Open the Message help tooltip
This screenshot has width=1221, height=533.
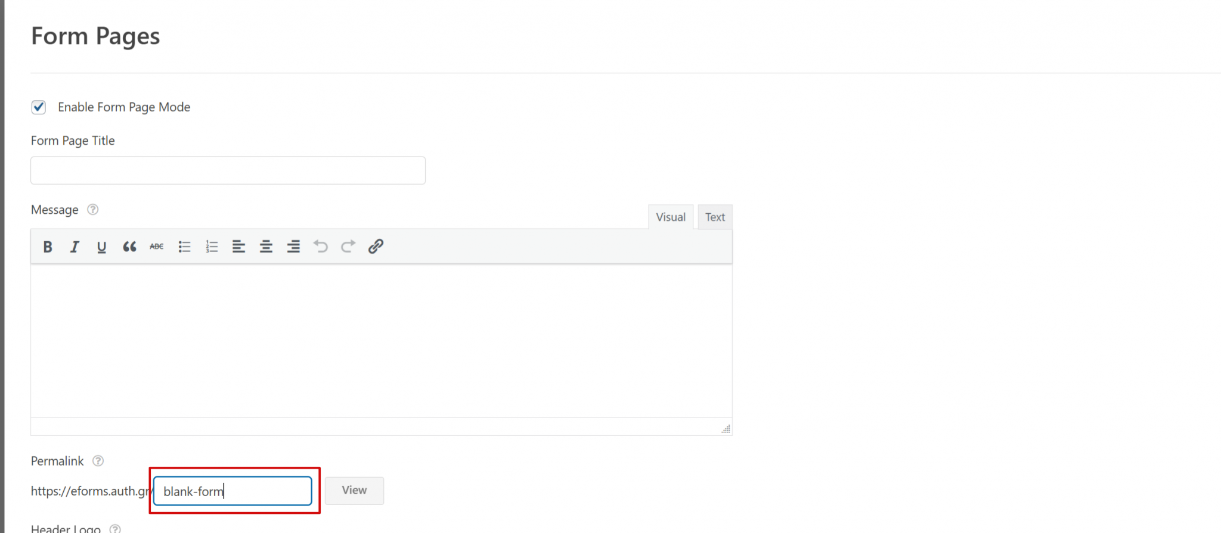click(x=92, y=209)
